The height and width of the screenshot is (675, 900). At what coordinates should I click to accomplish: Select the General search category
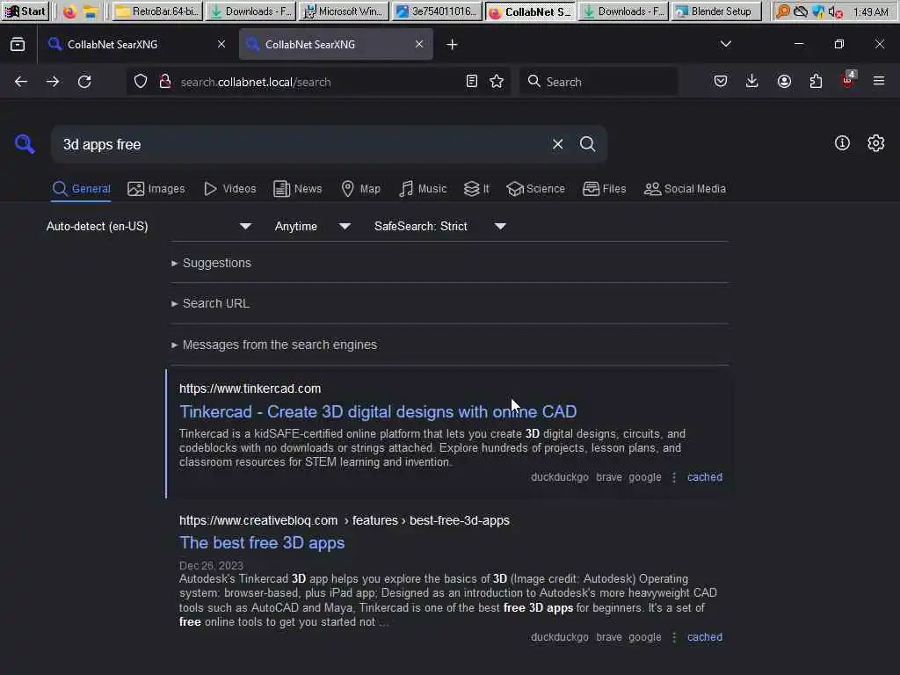pyautogui.click(x=81, y=189)
